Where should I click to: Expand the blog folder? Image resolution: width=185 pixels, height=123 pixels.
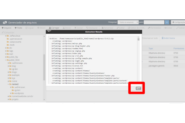[x=8, y=66]
